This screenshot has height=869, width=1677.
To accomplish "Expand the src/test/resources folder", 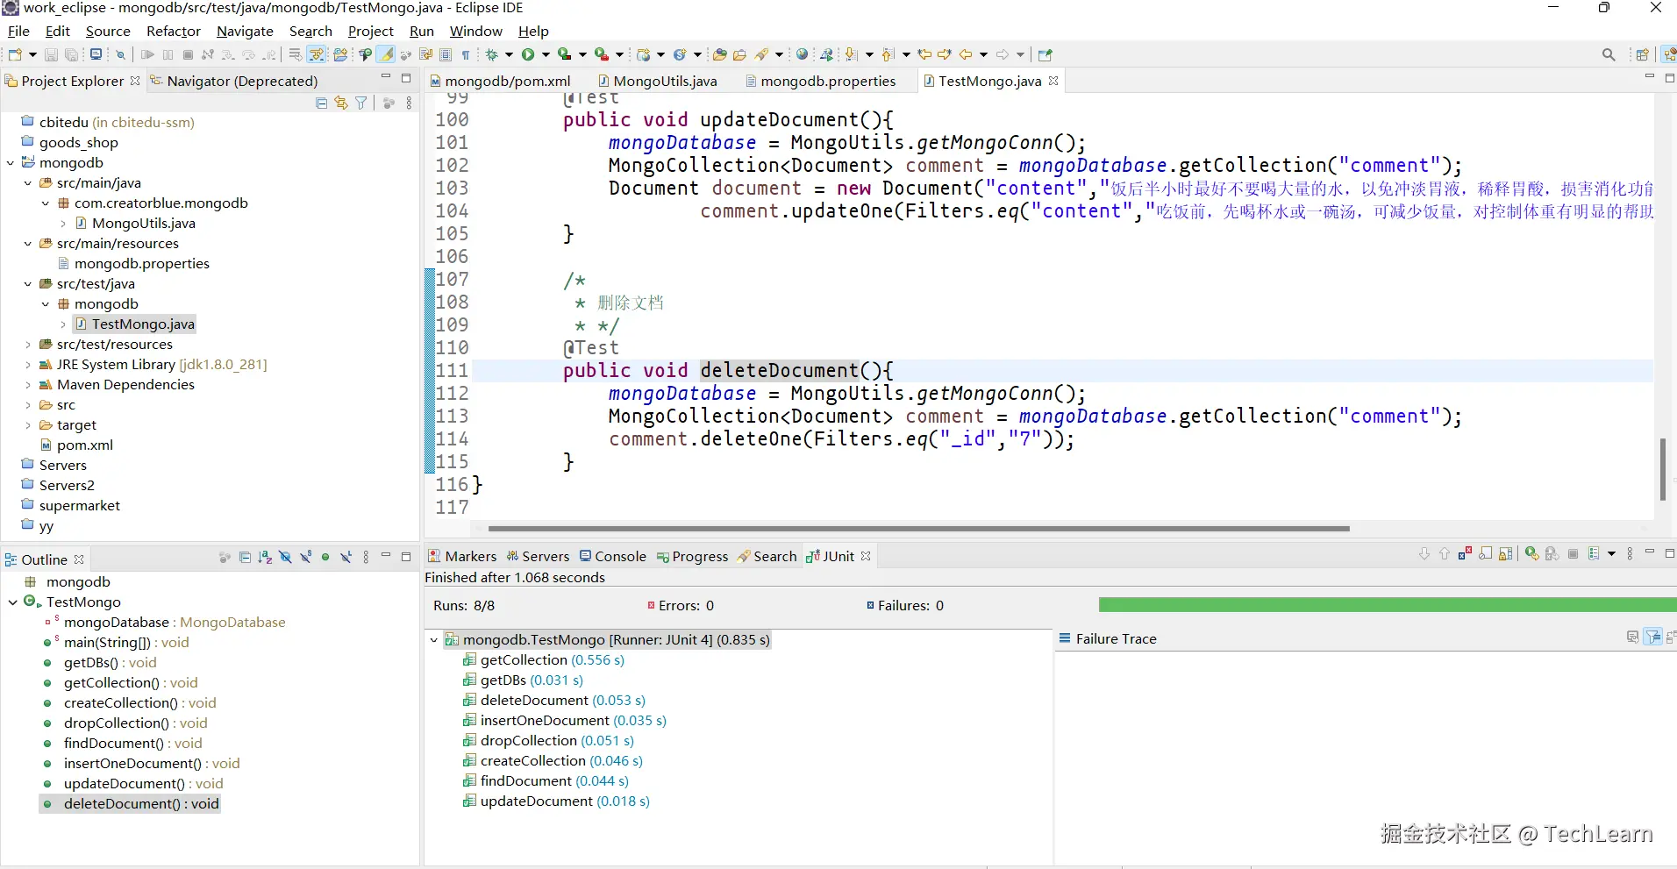I will pyautogui.click(x=28, y=345).
